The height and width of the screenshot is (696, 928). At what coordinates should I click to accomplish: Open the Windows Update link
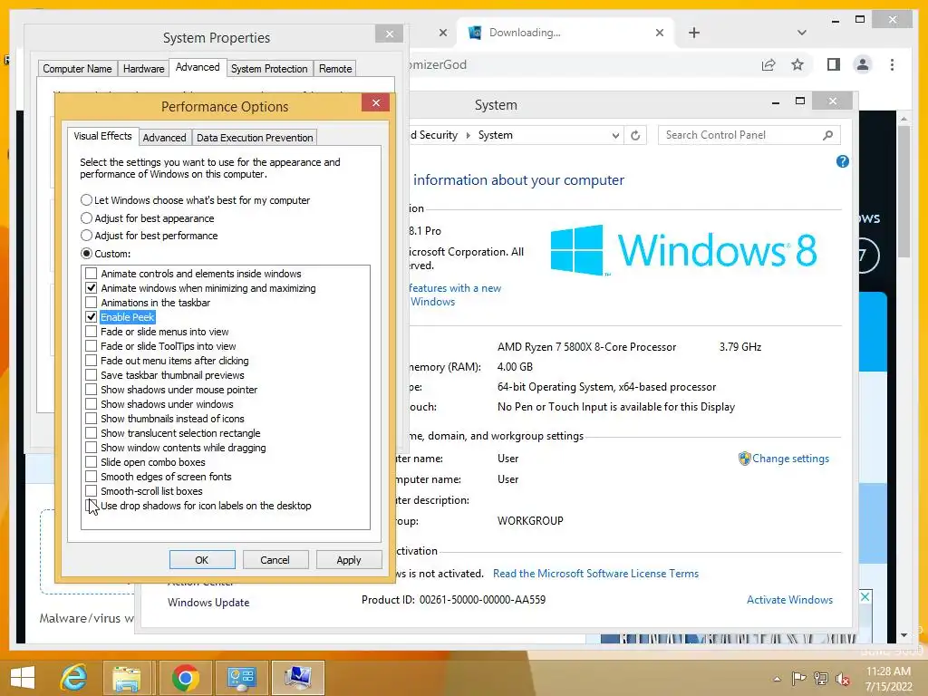click(208, 603)
